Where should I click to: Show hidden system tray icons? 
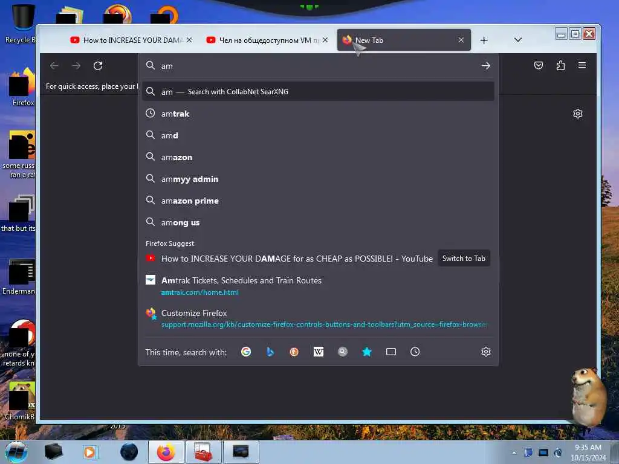[514, 453]
